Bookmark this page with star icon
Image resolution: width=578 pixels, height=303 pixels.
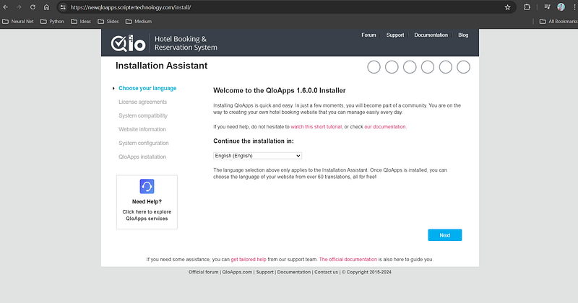coord(507,7)
